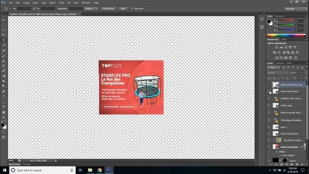Select the Eraser tool

[x=3, y=71]
